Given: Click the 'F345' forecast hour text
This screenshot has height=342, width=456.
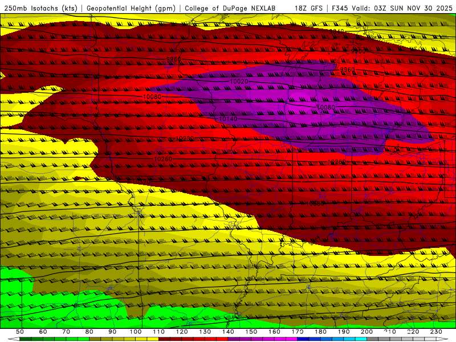Looking at the screenshot, I should pos(340,8).
